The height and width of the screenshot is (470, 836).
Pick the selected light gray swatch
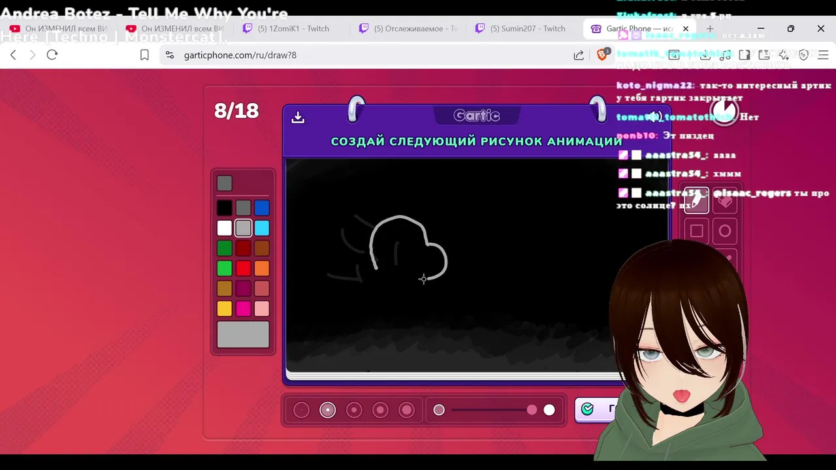point(244,228)
